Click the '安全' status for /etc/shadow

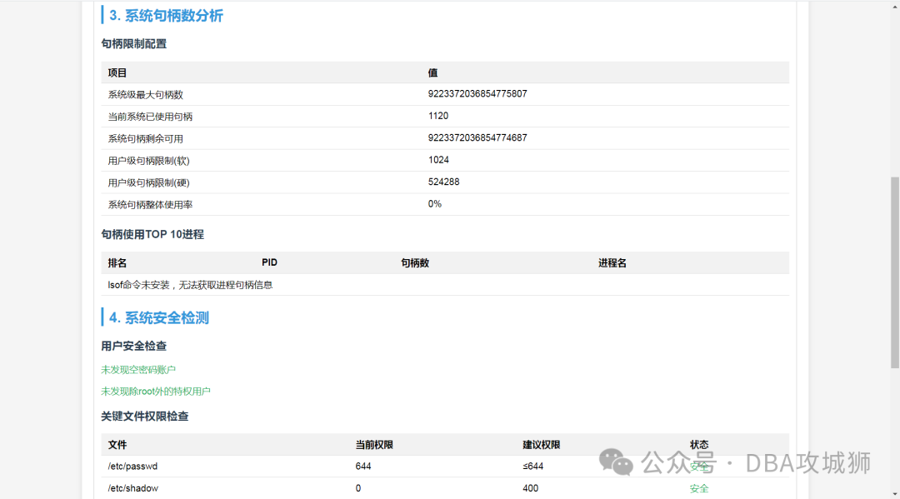point(699,489)
